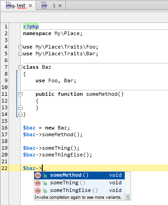Click the pi icon in completion popup footer

pyautogui.click(x=128, y=197)
